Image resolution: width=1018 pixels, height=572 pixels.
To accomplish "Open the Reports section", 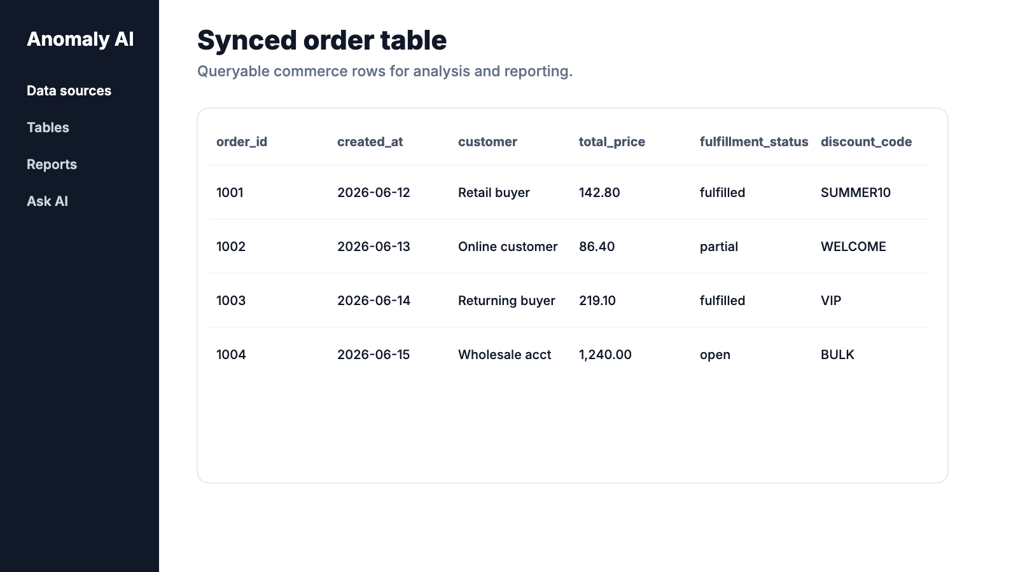I will pos(52,165).
